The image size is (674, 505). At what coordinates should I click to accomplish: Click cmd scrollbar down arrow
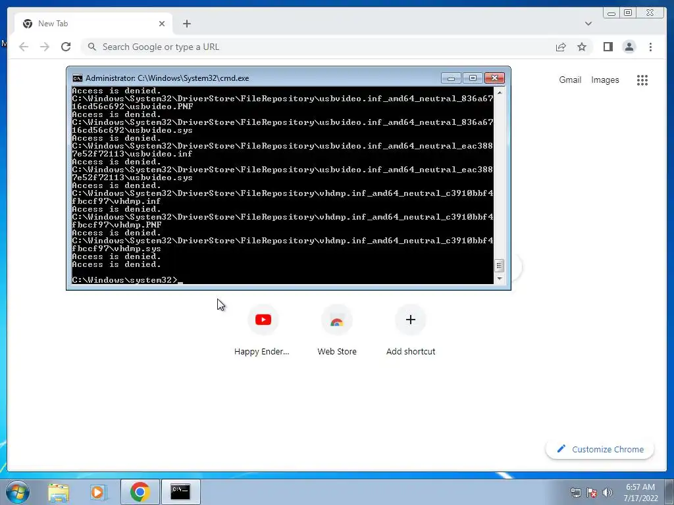tap(499, 279)
